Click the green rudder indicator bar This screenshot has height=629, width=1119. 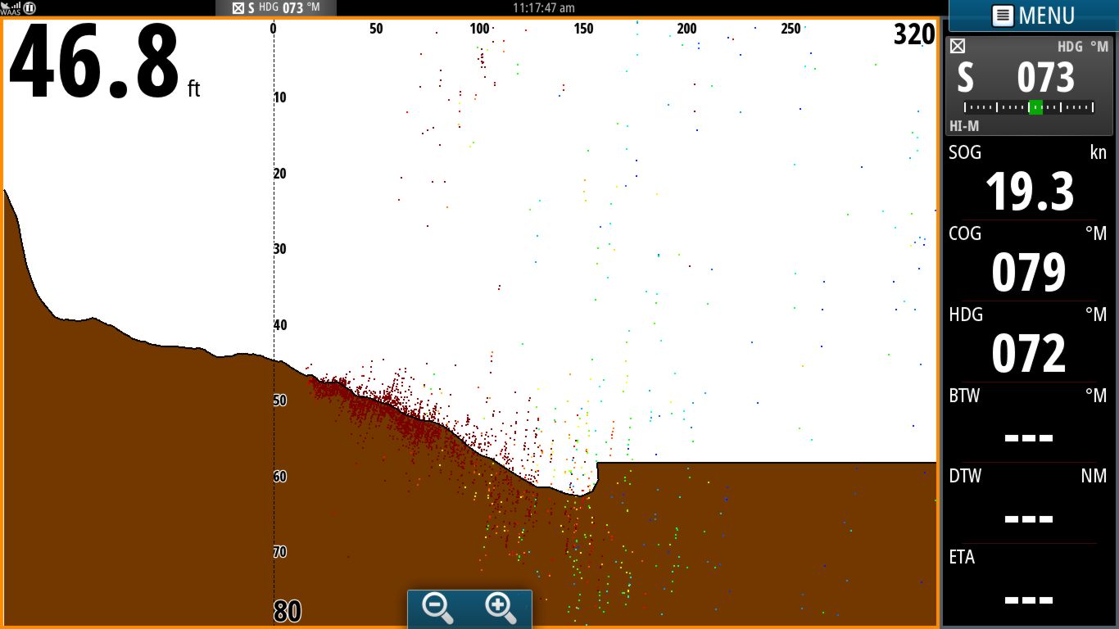point(1035,106)
